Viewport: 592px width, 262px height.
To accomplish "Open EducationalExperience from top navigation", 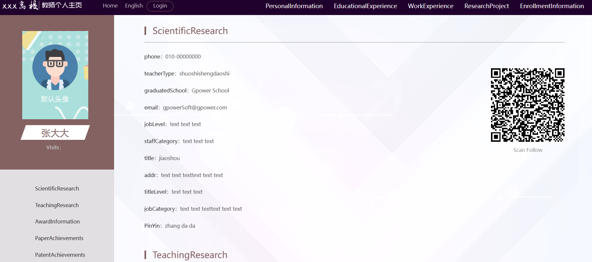I will point(365,6).
